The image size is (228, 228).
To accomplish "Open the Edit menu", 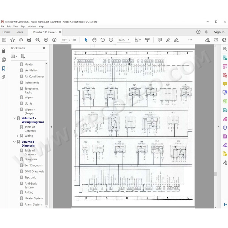I will pos(9,26).
